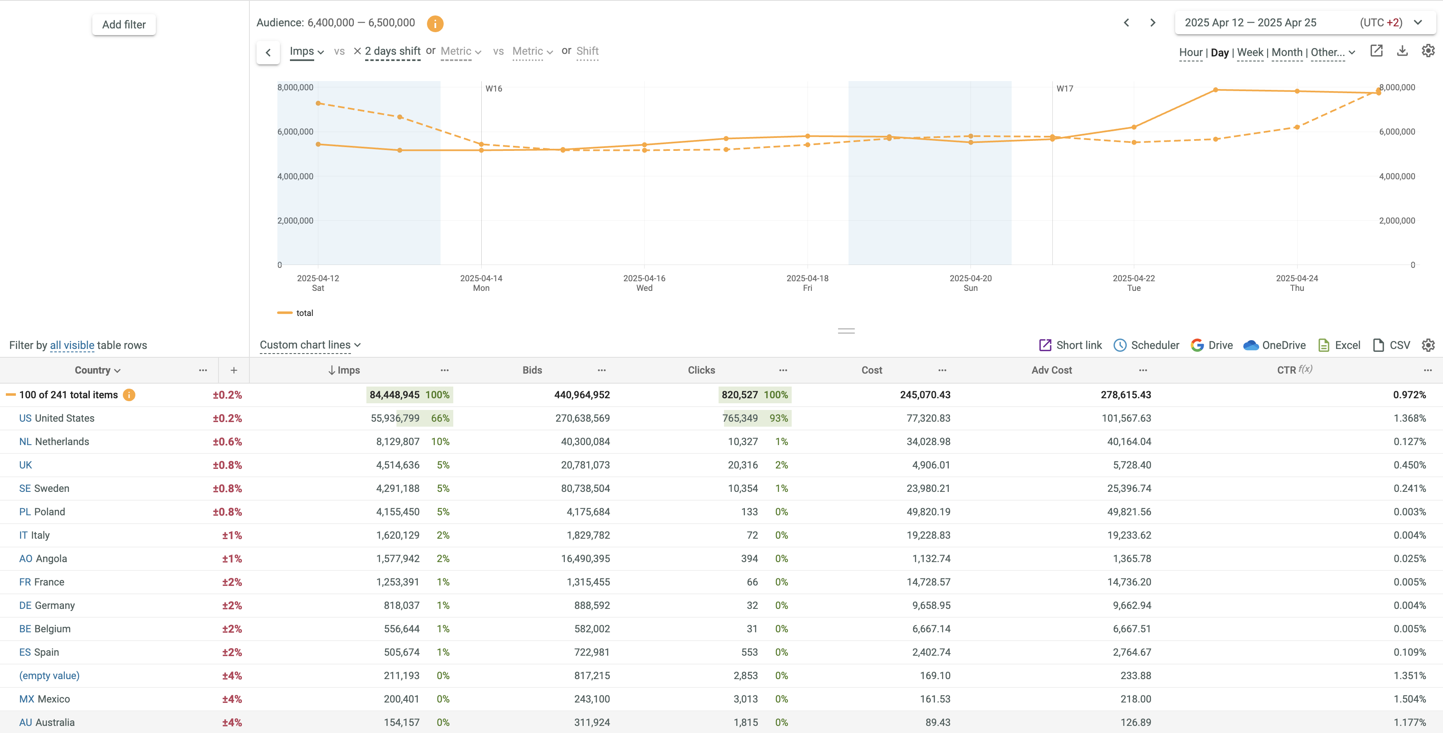Click the Audience info icon
Screen dimensions: 1443x733
click(x=434, y=23)
